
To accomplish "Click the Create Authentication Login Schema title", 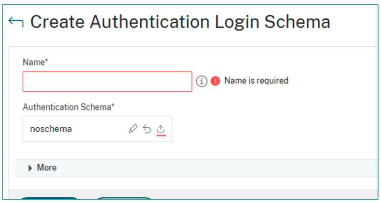I will 180,22.
